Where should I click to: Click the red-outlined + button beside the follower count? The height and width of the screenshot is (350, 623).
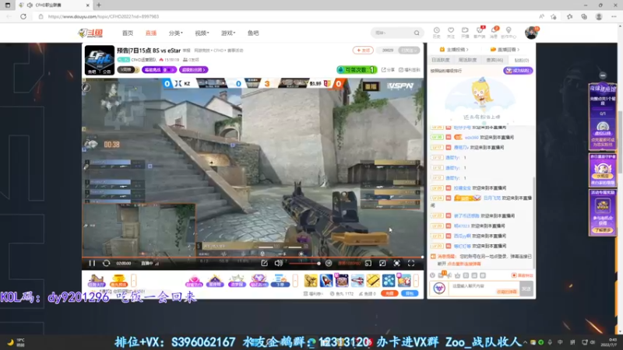(363, 51)
